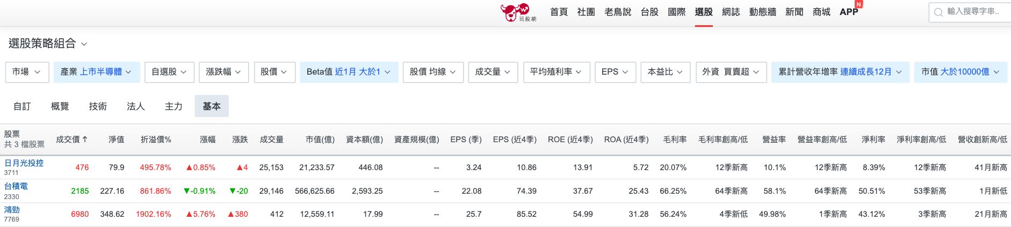The width and height of the screenshot is (1011, 227).
Task: Open the 產業 上市半導體 dropdown
Action: [97, 72]
